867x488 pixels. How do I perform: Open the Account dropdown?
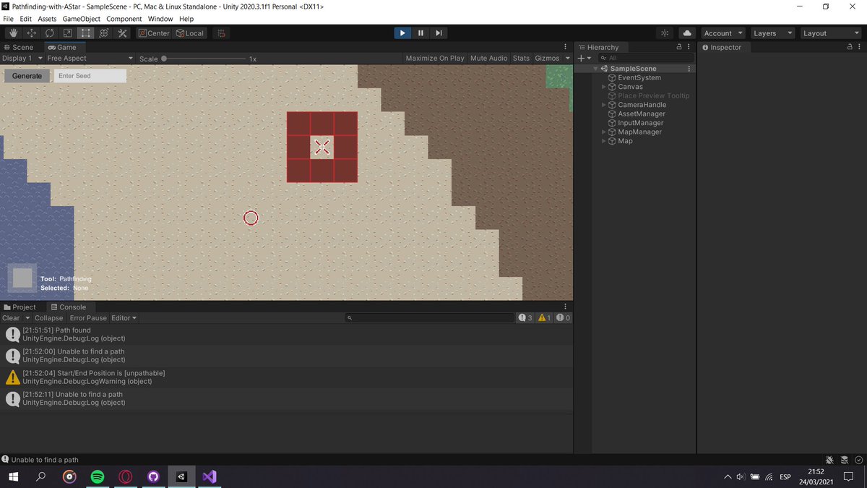(x=723, y=33)
